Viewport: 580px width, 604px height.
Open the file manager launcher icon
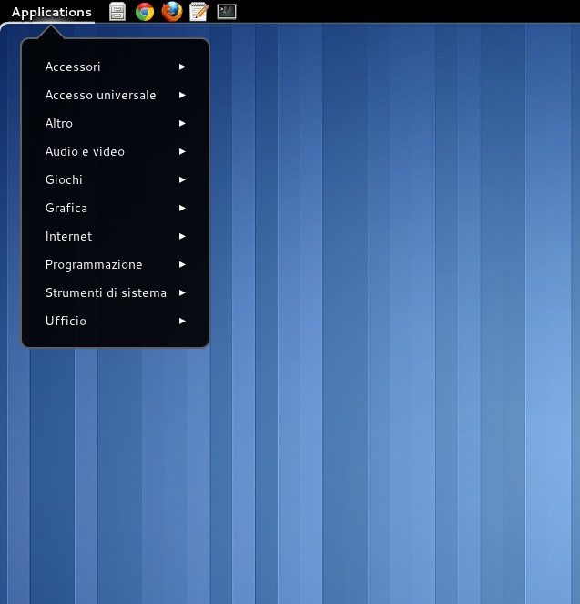(x=117, y=12)
